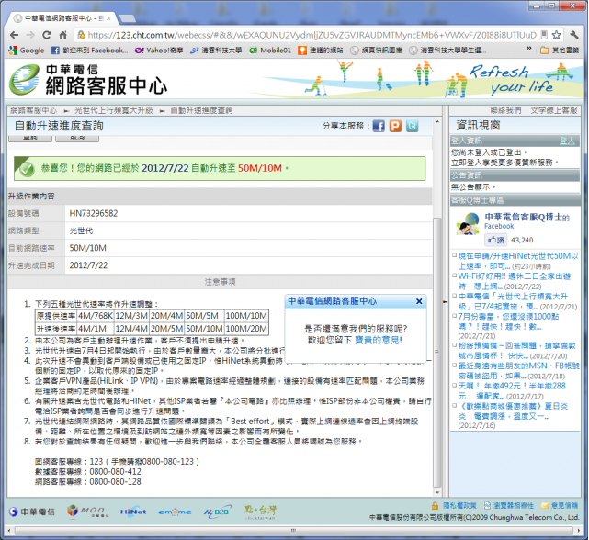Screen dimensions: 589x540
Task: Open 中華電信客服Q博士 Facebook page title
Action: click(x=527, y=217)
